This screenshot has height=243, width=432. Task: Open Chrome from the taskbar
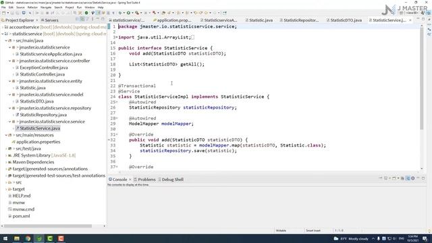click(x=28, y=238)
